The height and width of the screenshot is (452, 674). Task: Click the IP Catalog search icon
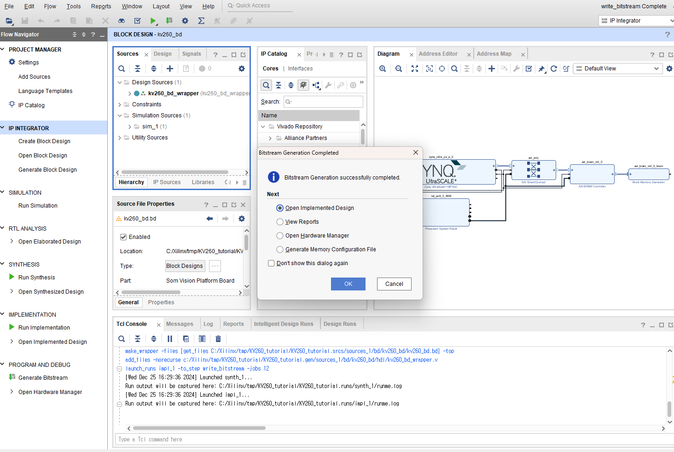[266, 85]
